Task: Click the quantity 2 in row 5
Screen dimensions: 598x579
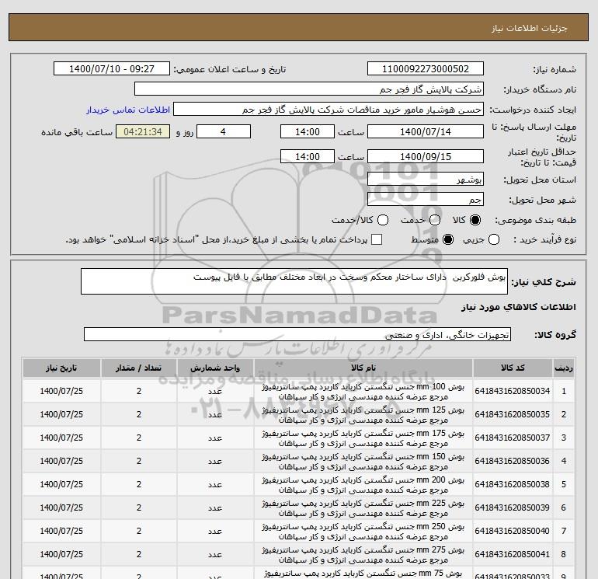Action: click(139, 484)
